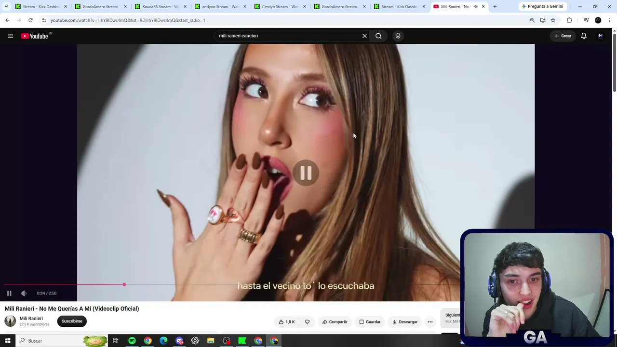Open File Explorer from the taskbar
617x347 pixels.
click(x=211, y=341)
